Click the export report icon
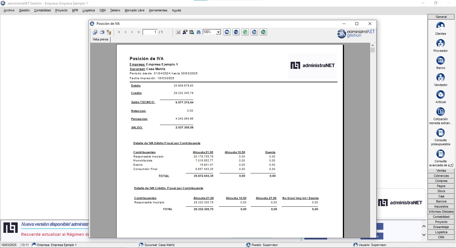This screenshot has width=456, height=248. [95, 32]
